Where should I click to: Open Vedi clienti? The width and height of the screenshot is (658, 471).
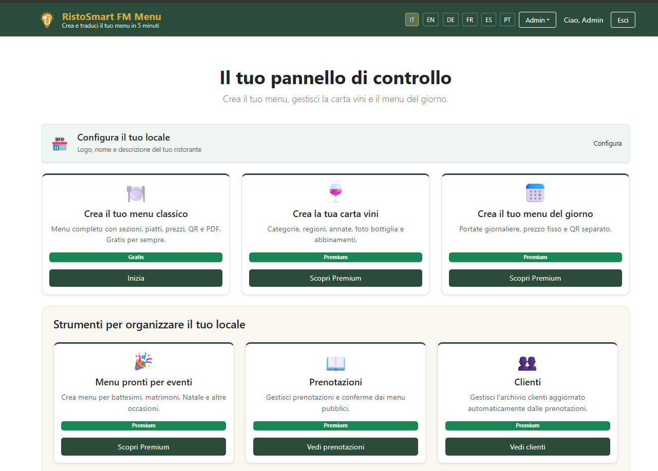pyautogui.click(x=528, y=446)
